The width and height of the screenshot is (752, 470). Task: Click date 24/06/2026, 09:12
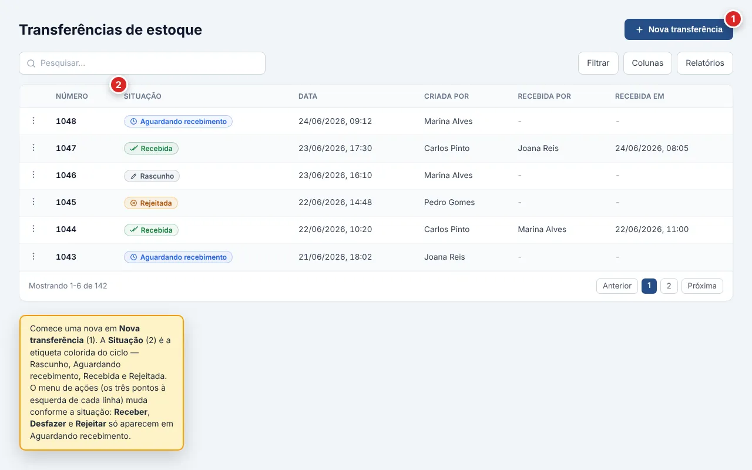(x=335, y=121)
